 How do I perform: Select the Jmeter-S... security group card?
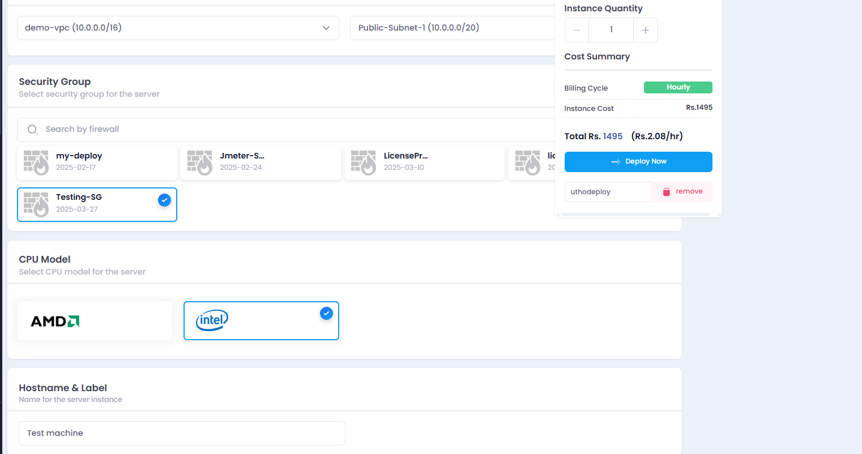[261, 163]
